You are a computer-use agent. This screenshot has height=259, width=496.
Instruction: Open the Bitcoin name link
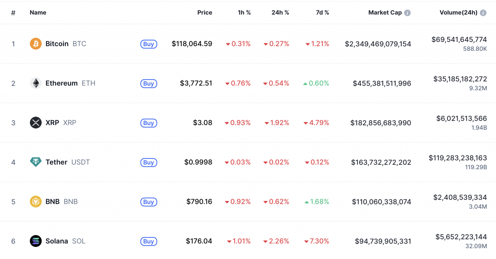pos(57,44)
